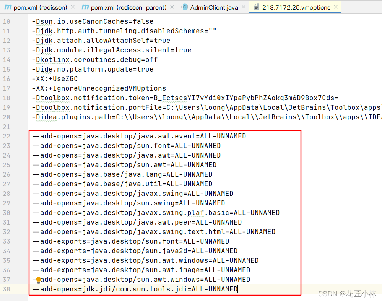Click the -Dide.no.platform.update=true line
The height and width of the screenshot is (301, 382).
tap(93, 69)
